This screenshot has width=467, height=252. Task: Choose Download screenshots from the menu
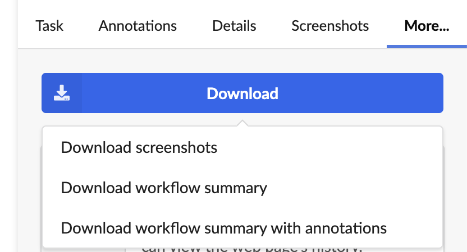(x=242, y=147)
